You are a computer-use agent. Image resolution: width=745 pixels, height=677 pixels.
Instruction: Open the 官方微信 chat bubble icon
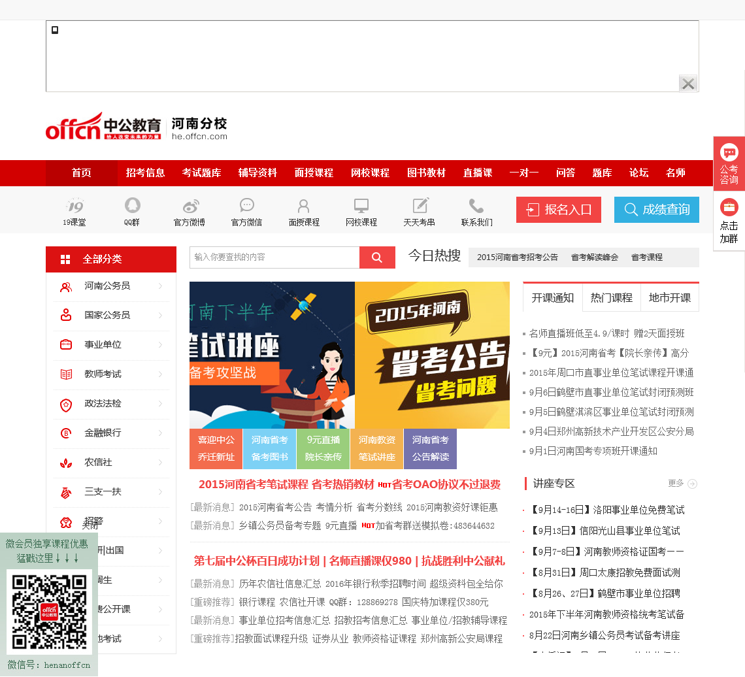[x=247, y=205]
